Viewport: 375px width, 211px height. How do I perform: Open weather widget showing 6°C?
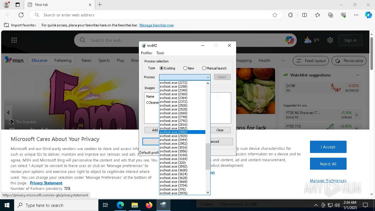312,40
